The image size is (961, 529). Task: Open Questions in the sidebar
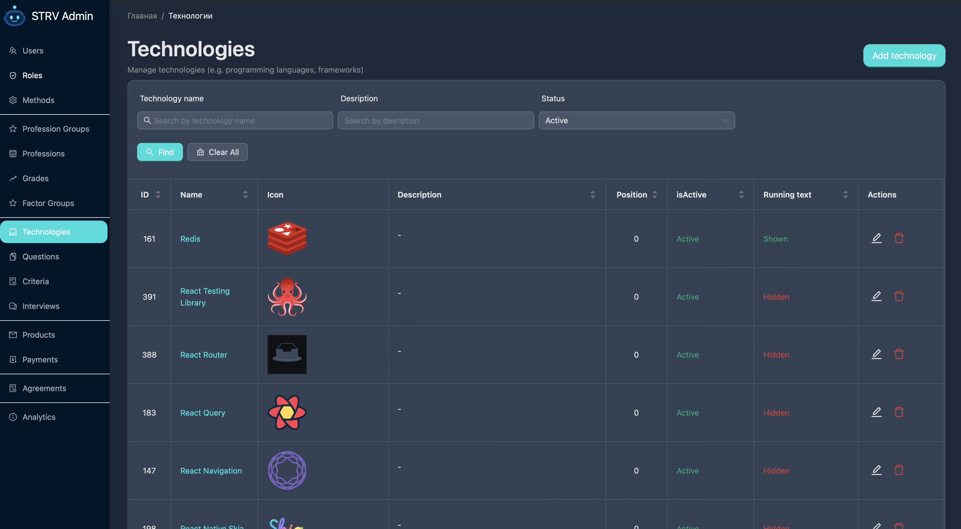pos(41,257)
